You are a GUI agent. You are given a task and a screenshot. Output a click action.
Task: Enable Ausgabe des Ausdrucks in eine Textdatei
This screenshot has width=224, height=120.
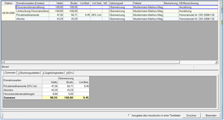tap(129, 115)
